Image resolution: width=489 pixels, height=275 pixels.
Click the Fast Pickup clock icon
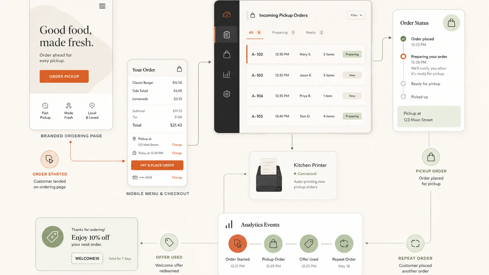pyautogui.click(x=45, y=105)
